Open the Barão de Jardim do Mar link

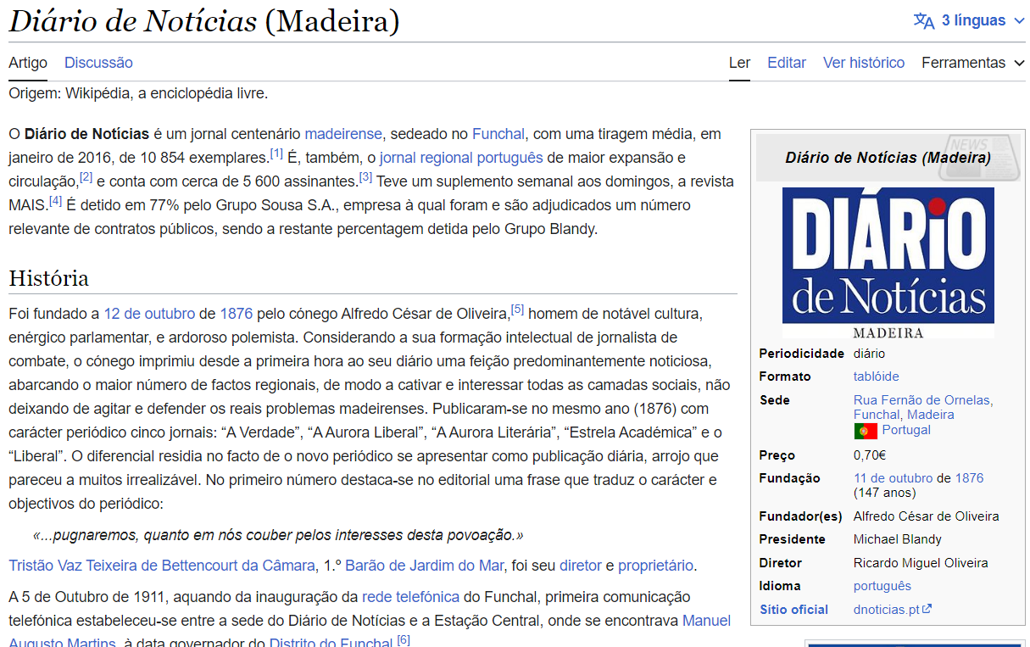(x=424, y=566)
